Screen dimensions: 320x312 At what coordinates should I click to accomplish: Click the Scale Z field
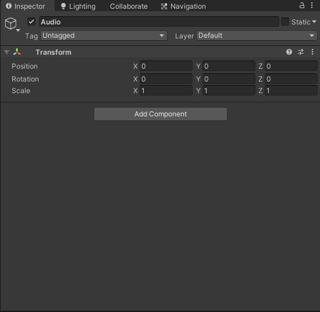click(x=291, y=90)
